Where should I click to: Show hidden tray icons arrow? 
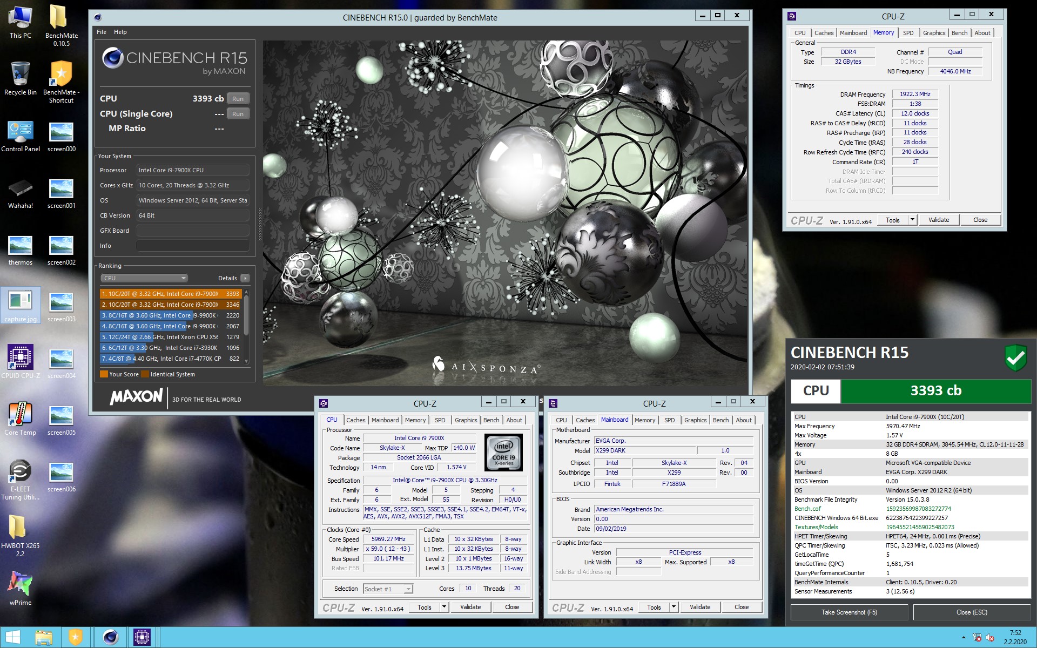pos(964,637)
